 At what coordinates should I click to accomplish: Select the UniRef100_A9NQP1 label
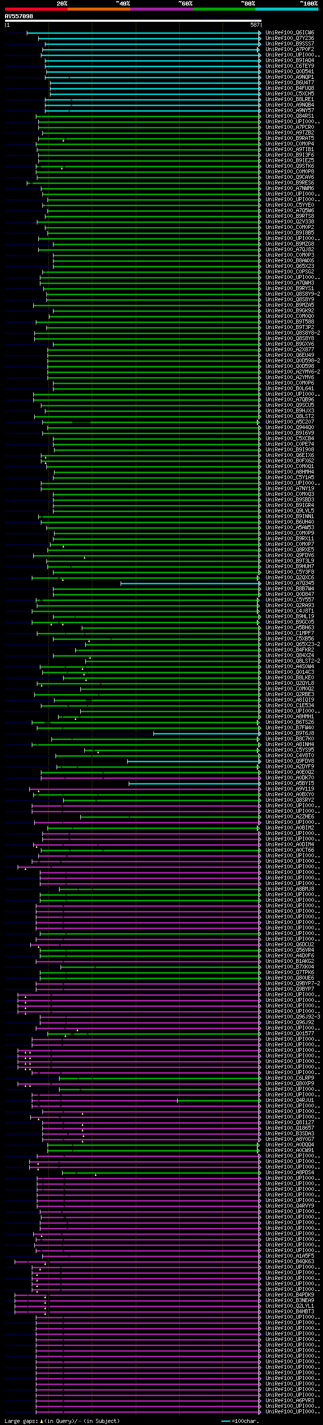coord(290,77)
